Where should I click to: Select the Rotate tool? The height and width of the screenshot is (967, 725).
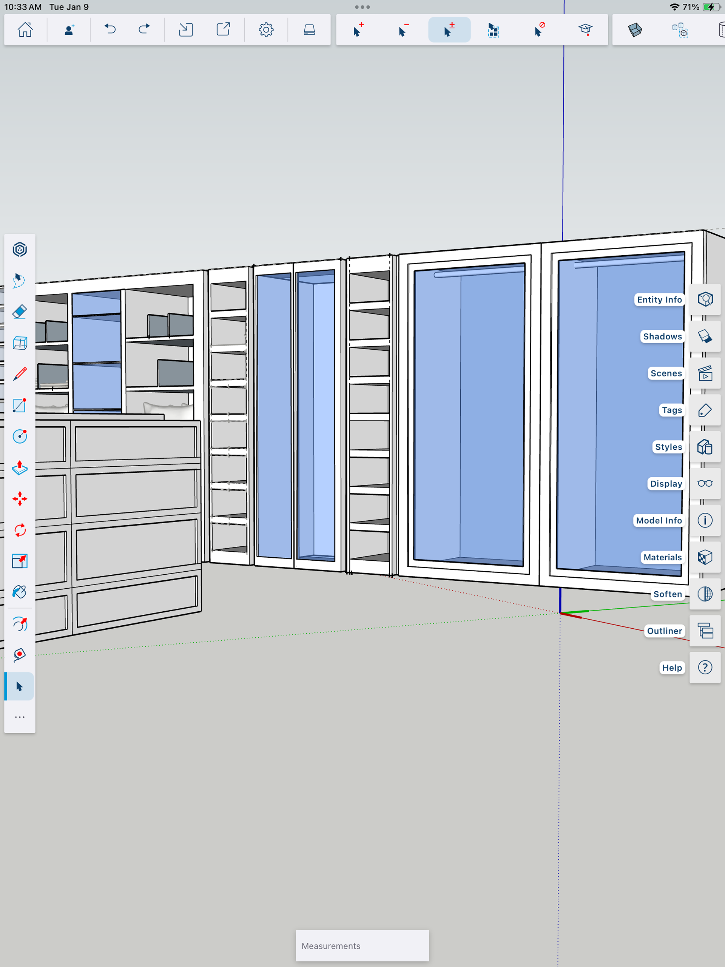(x=20, y=530)
